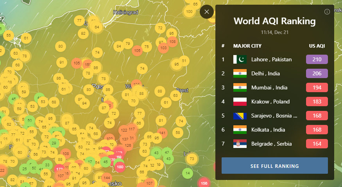Open the yellow 91 AQI marker near 105
Viewport: 342px width, 187px height.
(62, 62)
